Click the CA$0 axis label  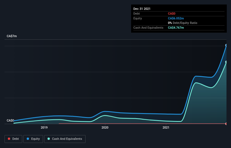click(10, 120)
